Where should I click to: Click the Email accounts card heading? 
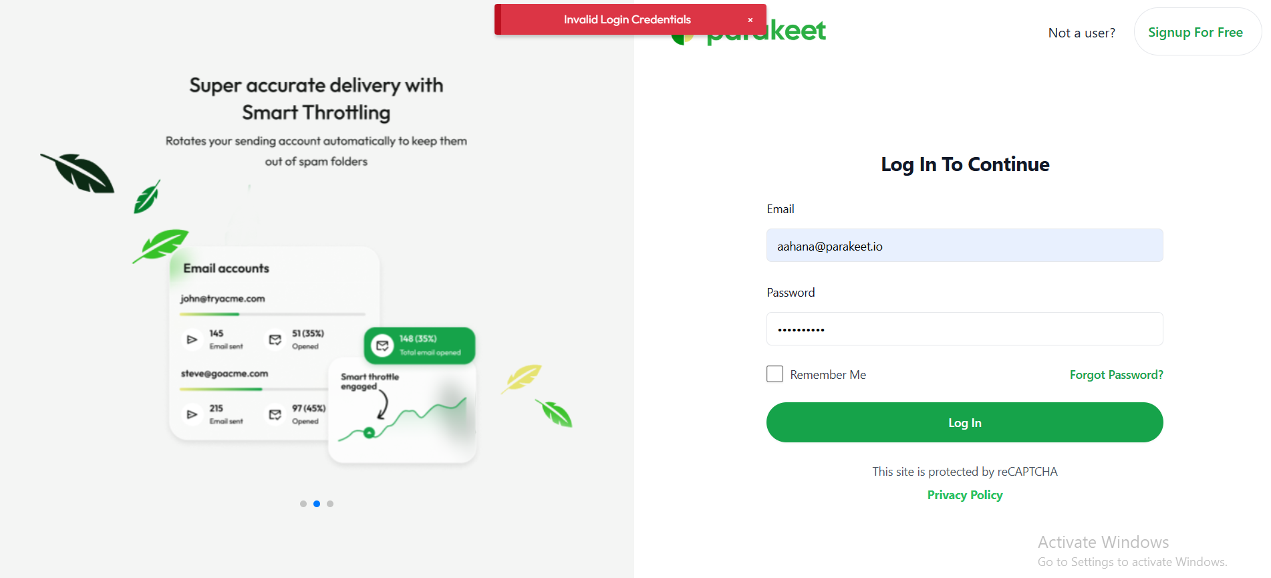point(227,269)
